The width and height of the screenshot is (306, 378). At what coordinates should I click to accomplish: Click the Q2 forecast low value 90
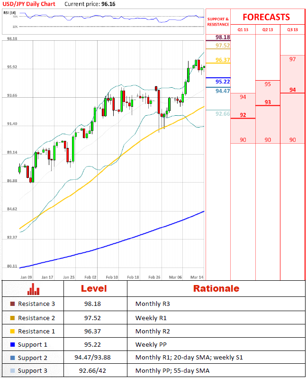(x=268, y=140)
